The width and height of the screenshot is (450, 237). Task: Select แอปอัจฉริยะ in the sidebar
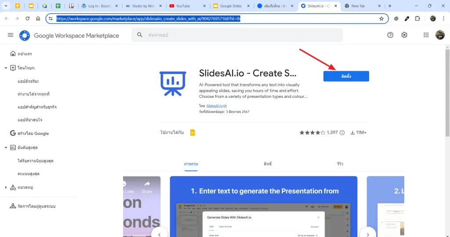tap(28, 81)
